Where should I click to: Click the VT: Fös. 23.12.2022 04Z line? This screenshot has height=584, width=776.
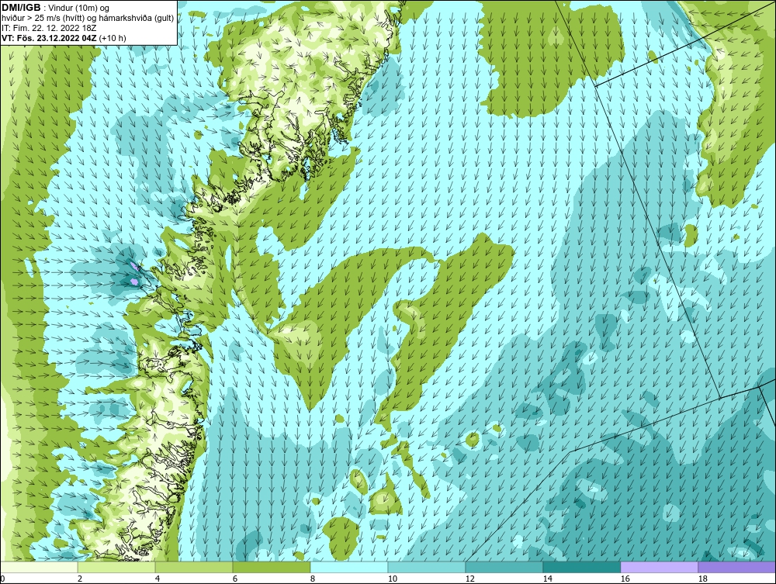64,38
